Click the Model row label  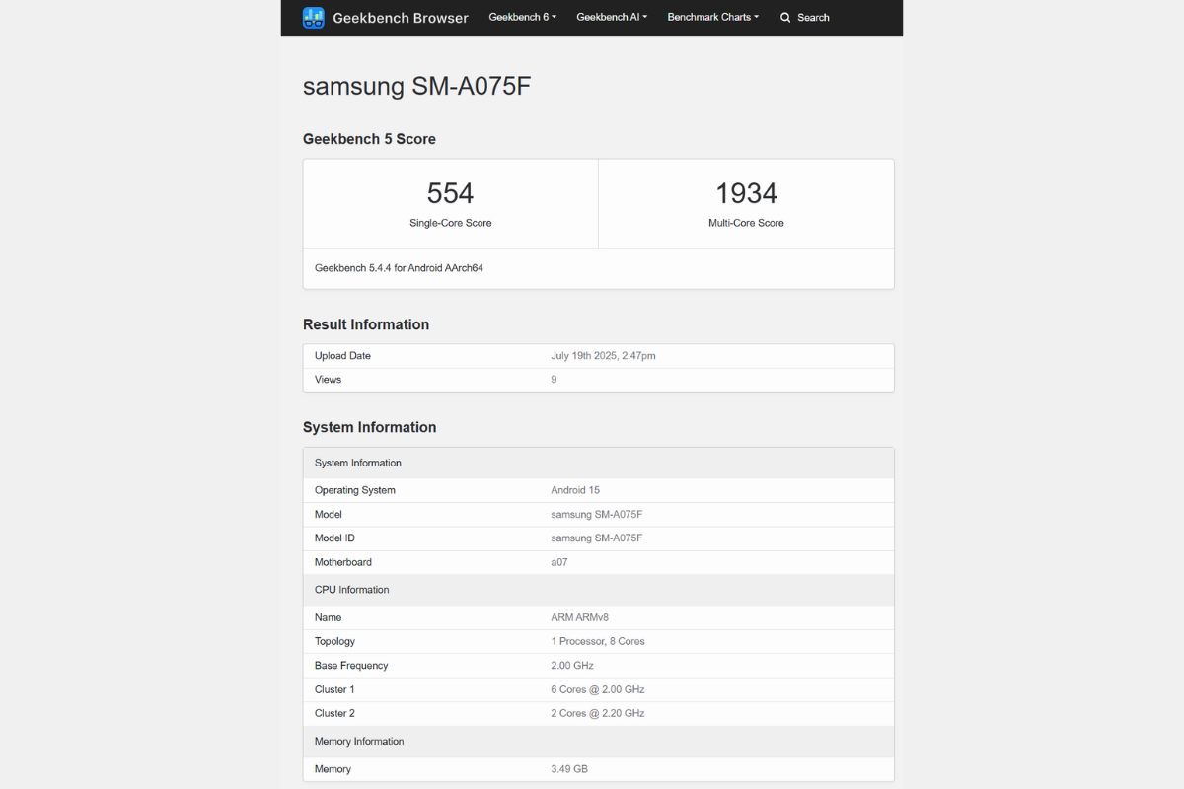pyautogui.click(x=329, y=515)
